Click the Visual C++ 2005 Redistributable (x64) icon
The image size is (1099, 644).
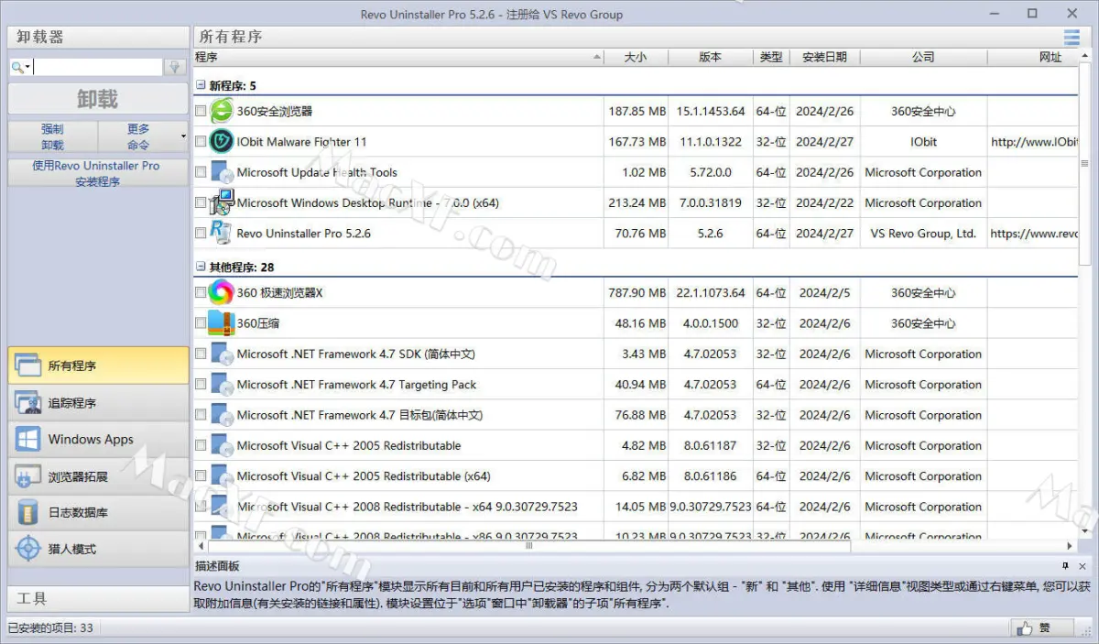222,475
